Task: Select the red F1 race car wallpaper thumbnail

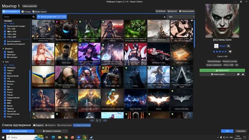Action: [158, 54]
